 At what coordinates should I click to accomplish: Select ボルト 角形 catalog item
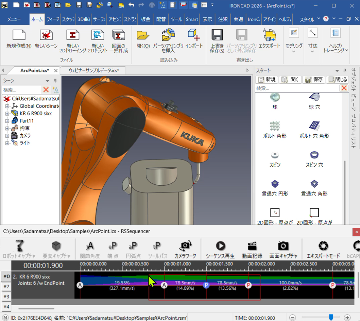(x=275, y=130)
